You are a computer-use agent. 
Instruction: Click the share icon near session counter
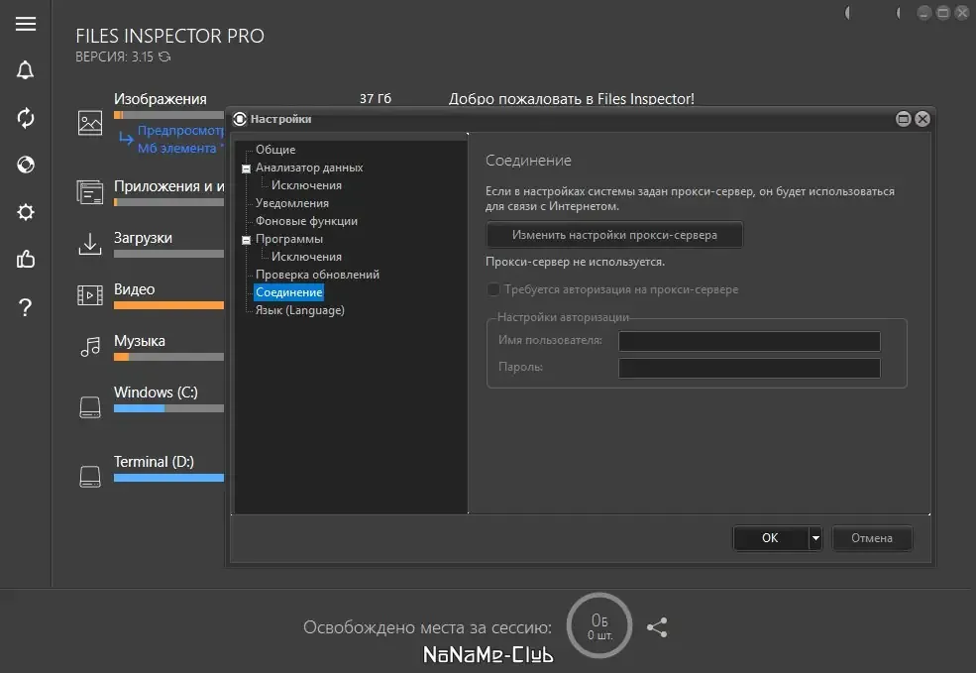[x=657, y=627]
